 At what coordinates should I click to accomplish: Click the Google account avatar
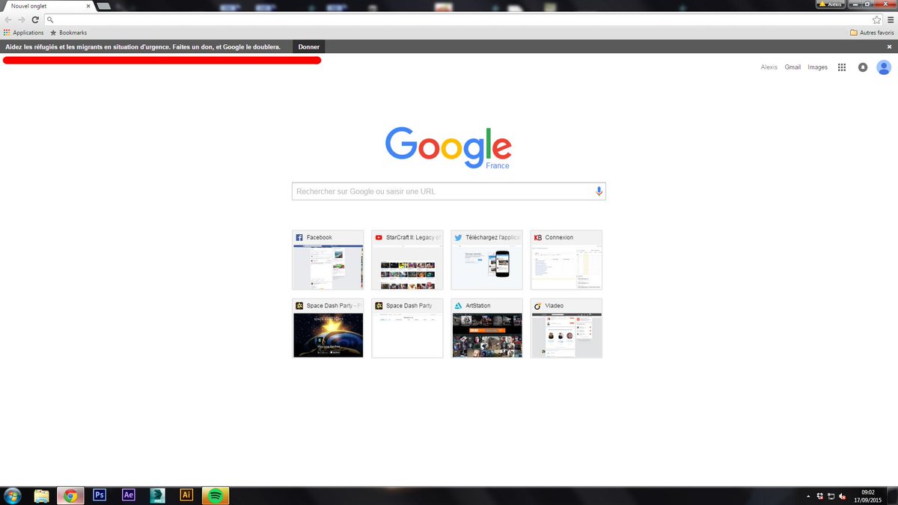pos(884,67)
